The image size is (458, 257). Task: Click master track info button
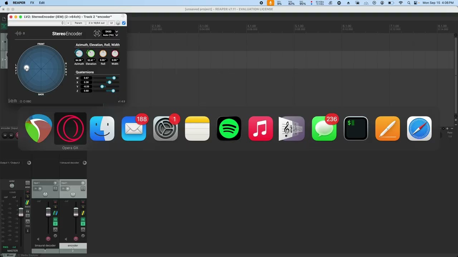pos(28,231)
